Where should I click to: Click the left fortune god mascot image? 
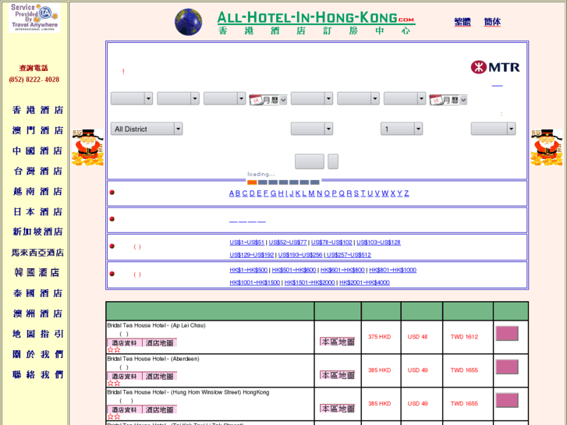[88, 147]
